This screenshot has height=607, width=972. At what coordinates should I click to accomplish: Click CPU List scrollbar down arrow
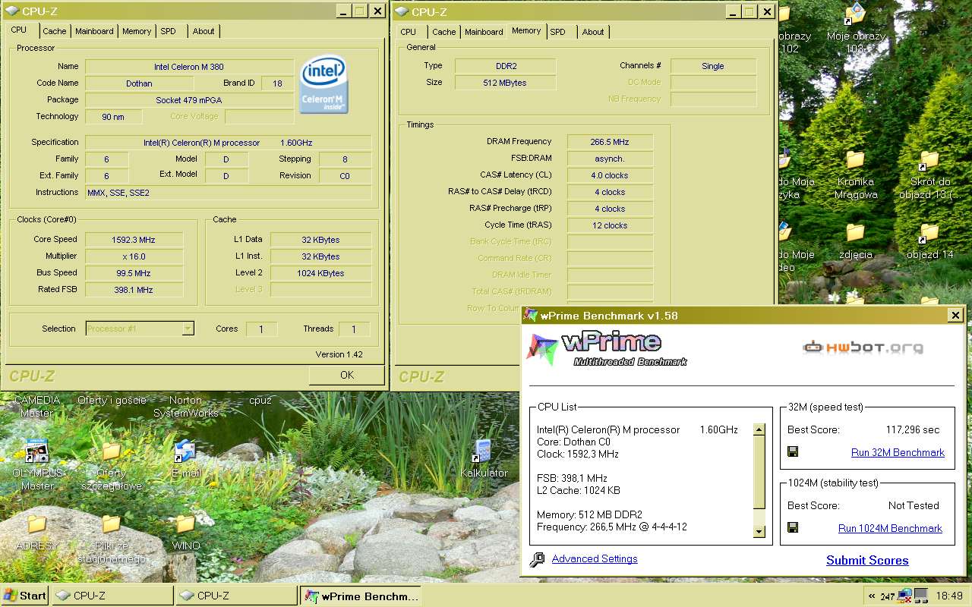(759, 532)
